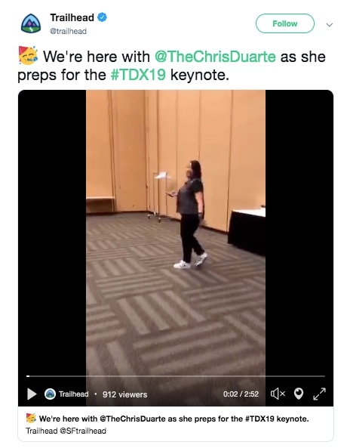Image resolution: width=347 pixels, height=448 pixels.
Task: Follow the Trailhead account
Action: (285, 23)
